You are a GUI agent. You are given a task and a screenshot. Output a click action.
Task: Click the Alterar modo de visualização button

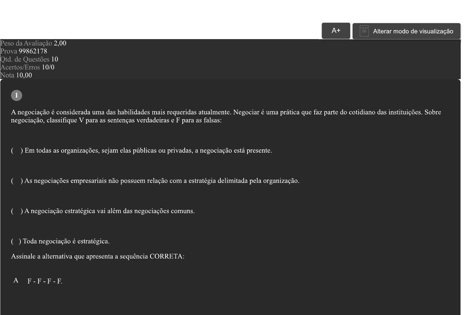(x=413, y=31)
